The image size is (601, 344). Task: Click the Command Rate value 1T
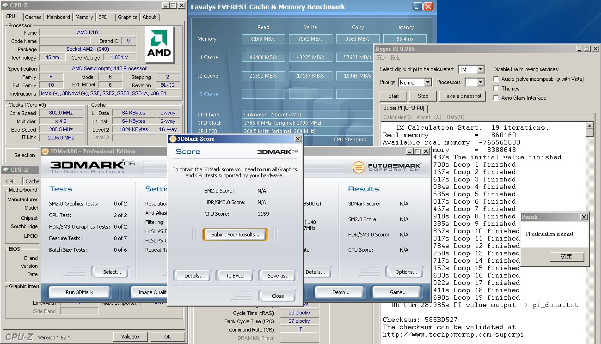tap(299, 330)
